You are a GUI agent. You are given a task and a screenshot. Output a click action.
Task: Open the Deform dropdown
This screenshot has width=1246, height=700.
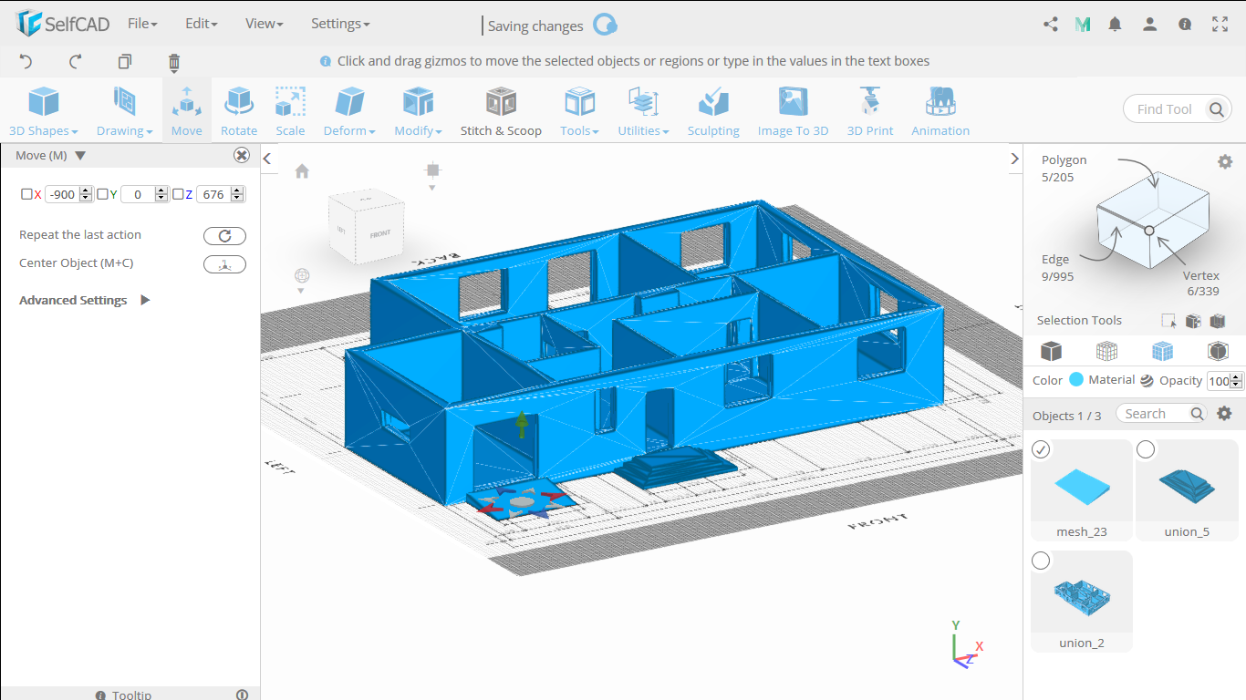349,111
